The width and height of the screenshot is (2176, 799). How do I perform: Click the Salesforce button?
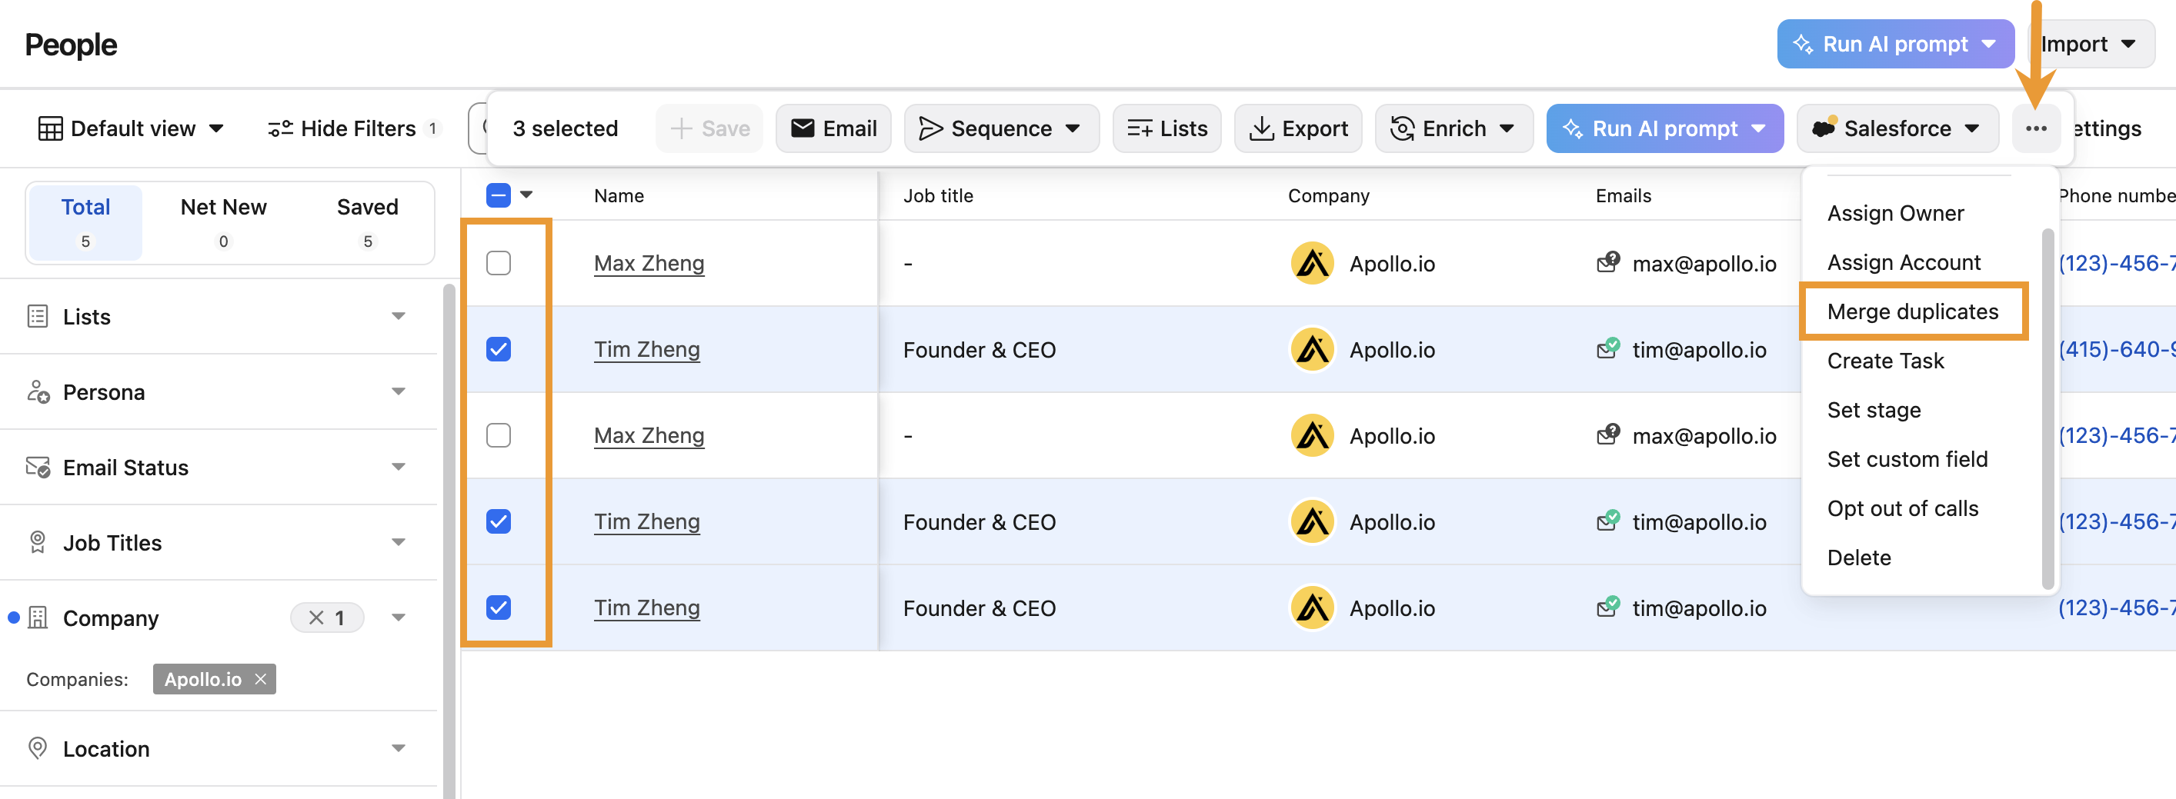coord(1897,128)
